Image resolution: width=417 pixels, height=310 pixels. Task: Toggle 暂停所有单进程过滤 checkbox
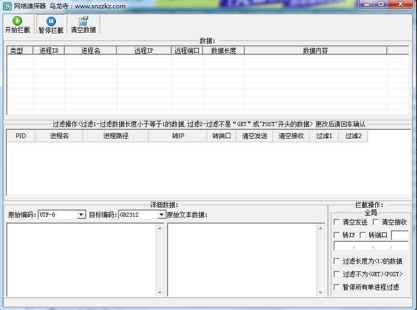coord(337,287)
